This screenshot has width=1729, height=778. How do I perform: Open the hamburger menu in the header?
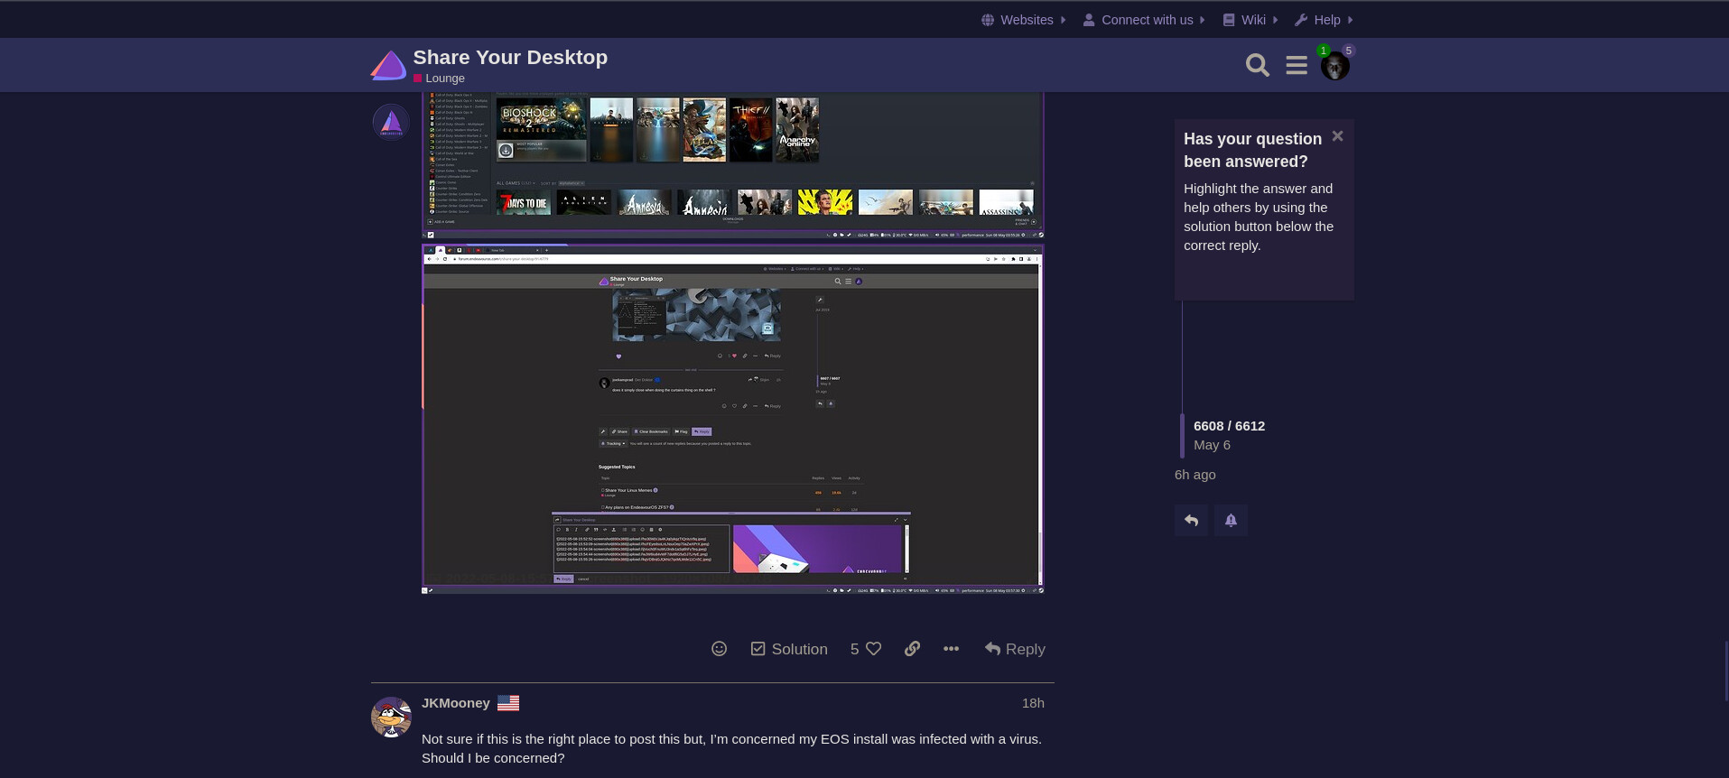pos(1297,65)
